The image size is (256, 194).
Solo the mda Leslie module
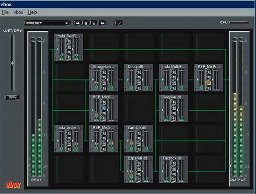click(69, 133)
